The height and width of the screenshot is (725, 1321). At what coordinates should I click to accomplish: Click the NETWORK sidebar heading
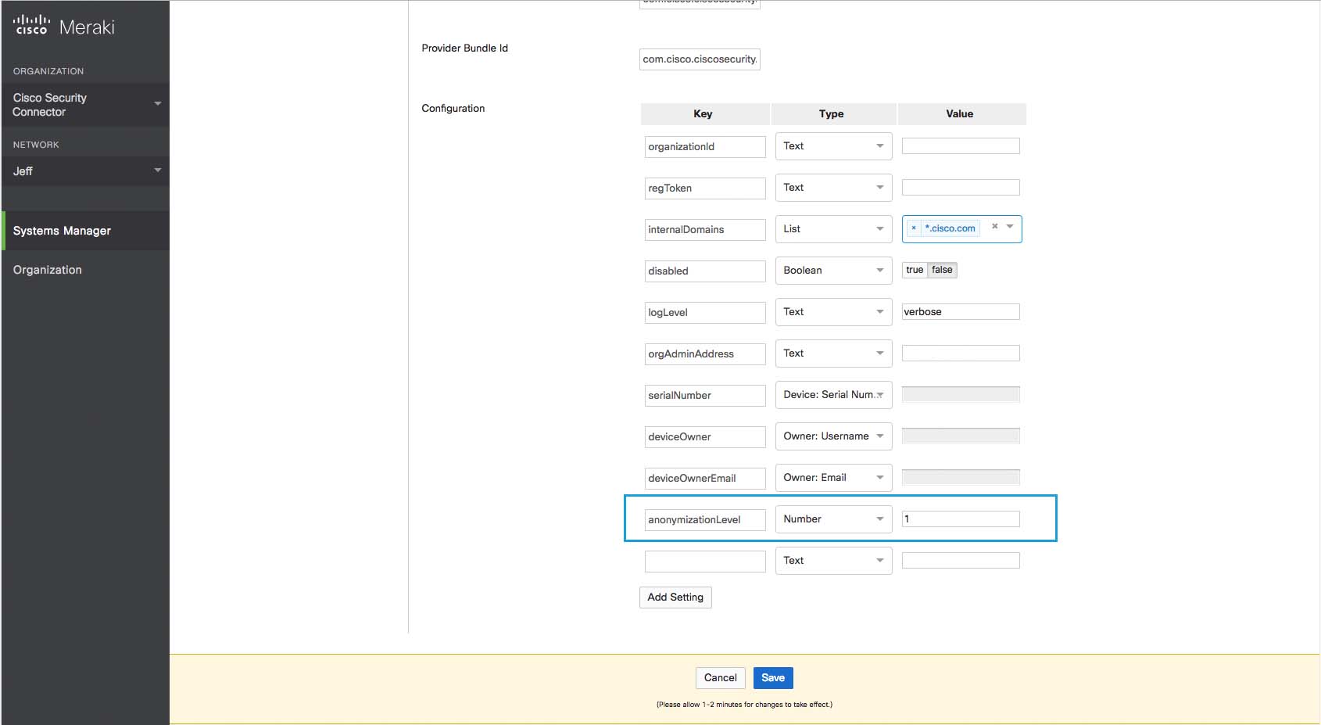[36, 145]
